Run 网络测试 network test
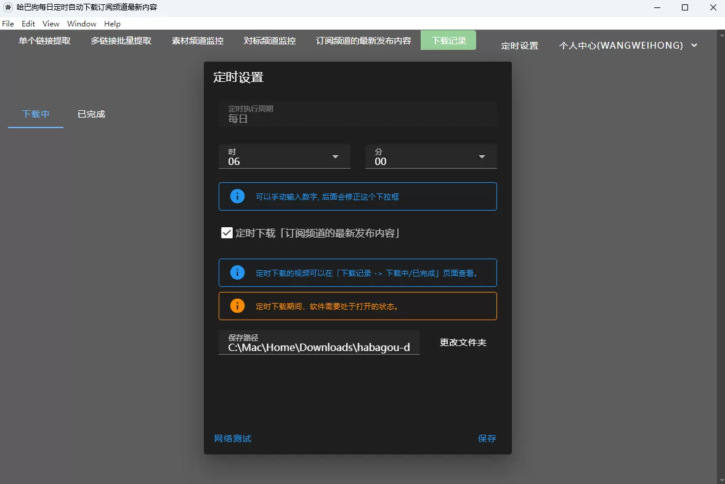This screenshot has width=725, height=484. [x=232, y=438]
